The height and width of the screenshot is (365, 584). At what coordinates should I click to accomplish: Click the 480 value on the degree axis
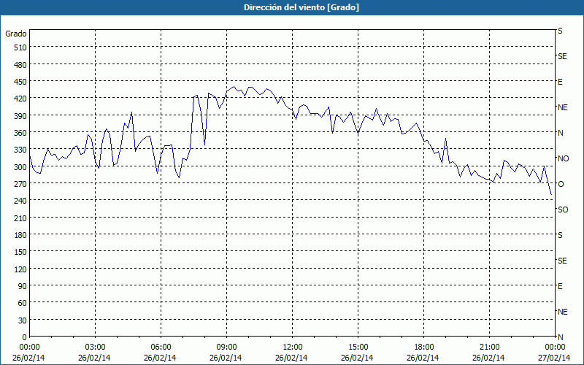pos(20,65)
